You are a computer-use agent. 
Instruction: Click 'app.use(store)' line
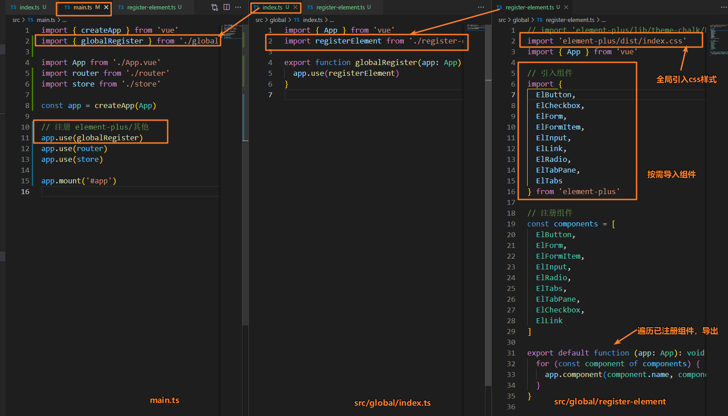tap(72, 159)
